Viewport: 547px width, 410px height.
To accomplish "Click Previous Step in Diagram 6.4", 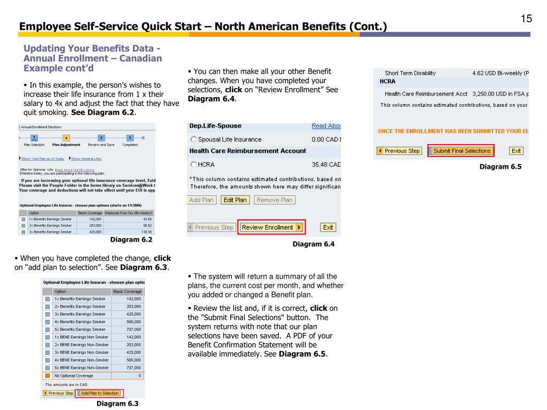I will (x=212, y=227).
